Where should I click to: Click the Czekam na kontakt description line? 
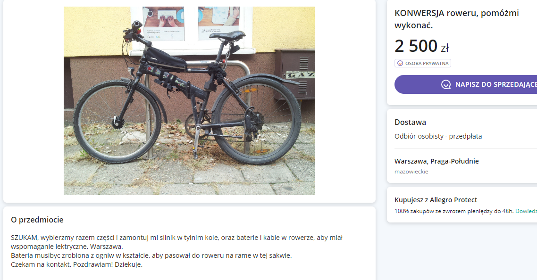tap(76, 264)
